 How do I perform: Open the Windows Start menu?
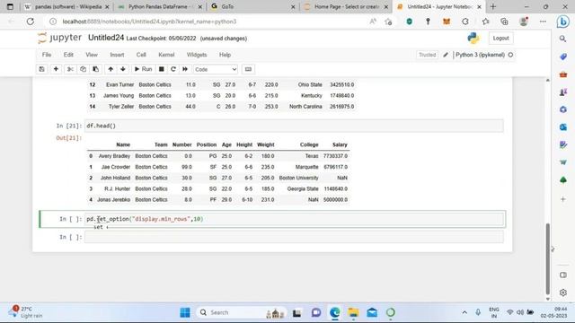pyautogui.click(x=185, y=312)
